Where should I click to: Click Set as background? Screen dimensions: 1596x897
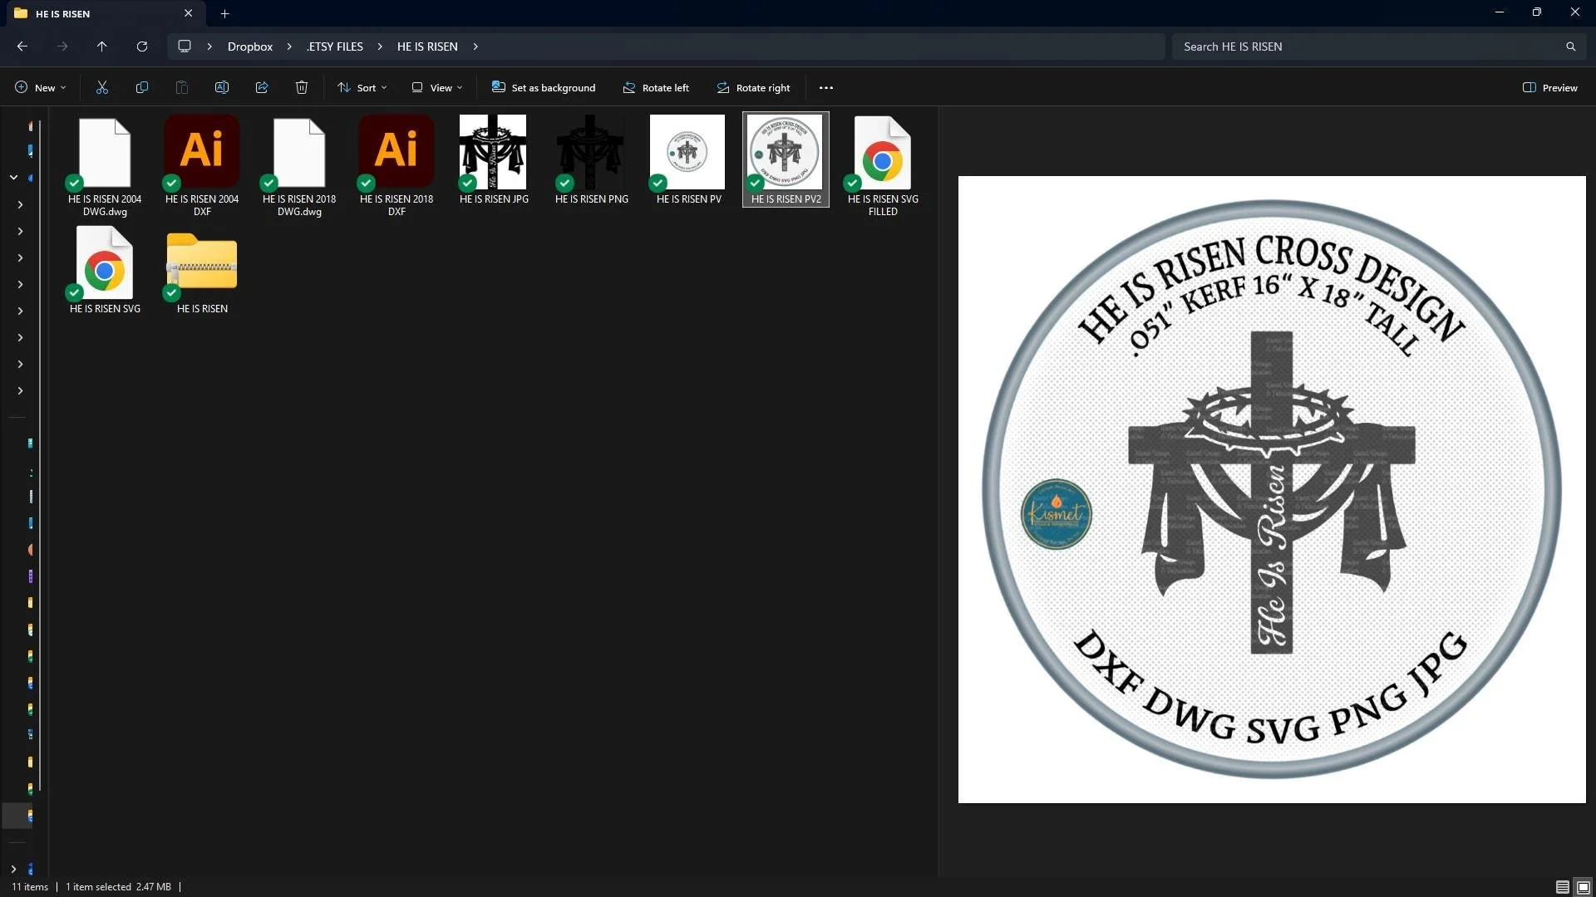544,87
